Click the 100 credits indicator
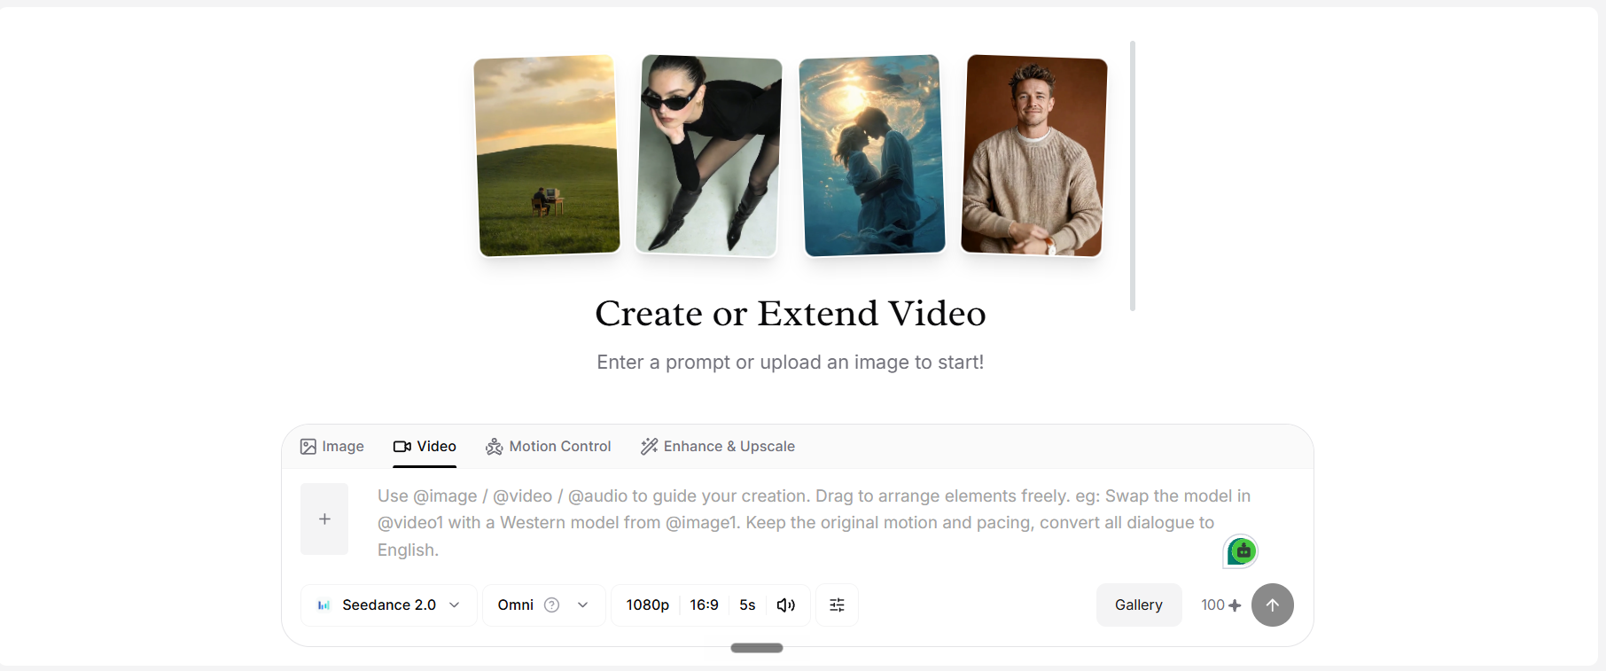 coord(1221,605)
